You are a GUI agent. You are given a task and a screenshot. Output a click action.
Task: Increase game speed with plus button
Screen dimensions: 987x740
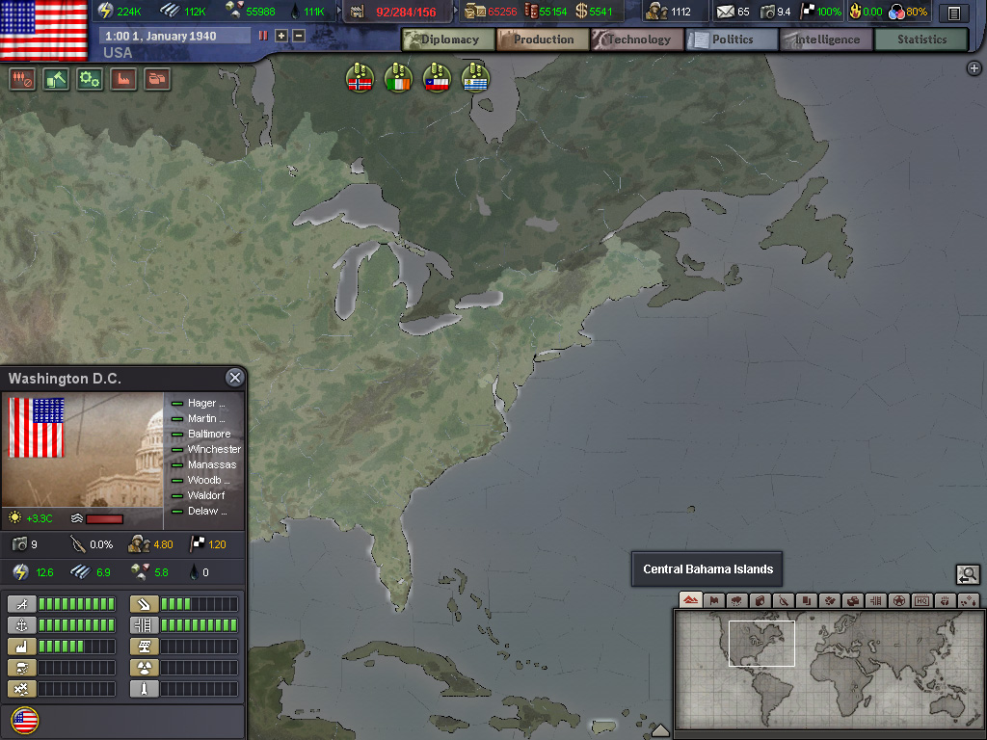point(281,36)
